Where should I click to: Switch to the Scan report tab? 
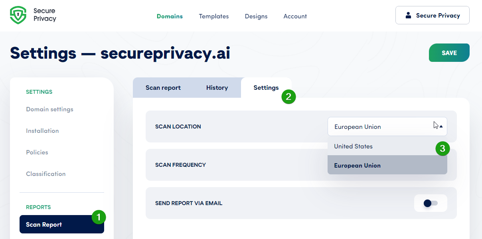click(x=163, y=87)
